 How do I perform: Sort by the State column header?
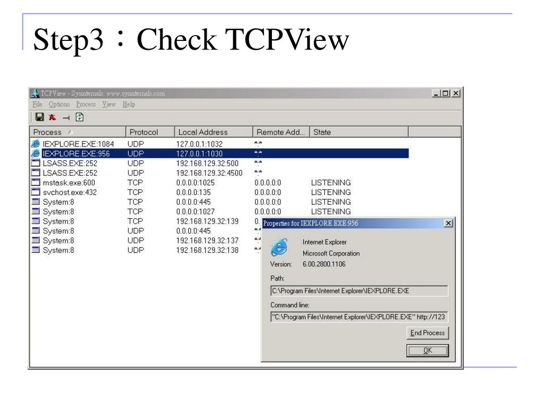(359, 132)
